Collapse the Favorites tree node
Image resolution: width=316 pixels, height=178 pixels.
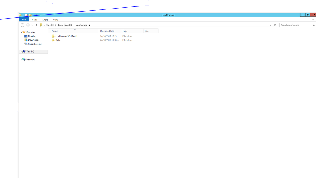(x=21, y=32)
